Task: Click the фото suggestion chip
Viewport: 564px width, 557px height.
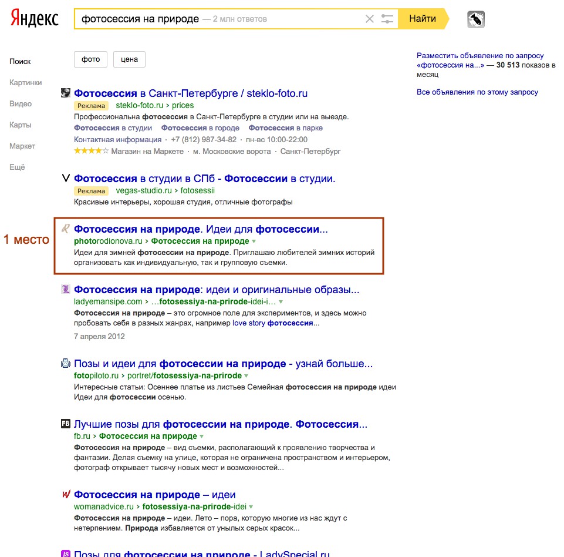Action: [90, 59]
